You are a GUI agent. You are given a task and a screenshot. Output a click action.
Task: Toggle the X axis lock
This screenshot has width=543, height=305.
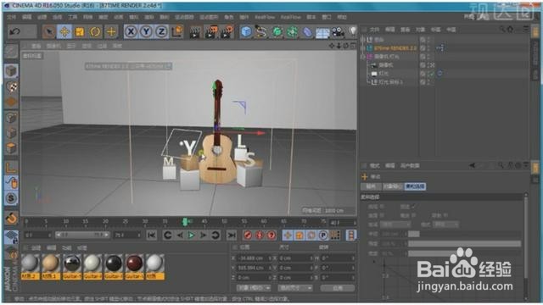131,32
